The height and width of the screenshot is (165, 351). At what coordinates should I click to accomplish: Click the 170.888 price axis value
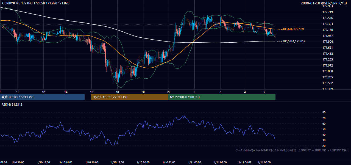point(328,71)
